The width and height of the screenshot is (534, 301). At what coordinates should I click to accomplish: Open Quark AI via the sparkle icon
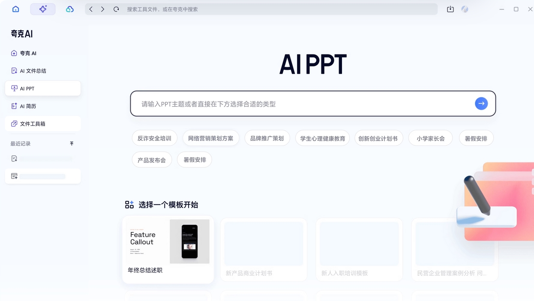point(43,9)
